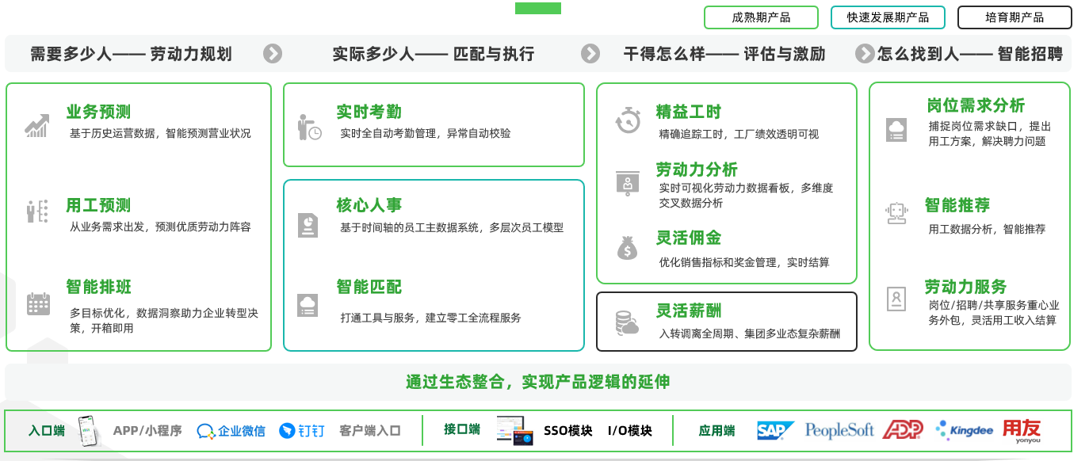Click the 智能排班 heading
1089x461 pixels.
point(98,287)
